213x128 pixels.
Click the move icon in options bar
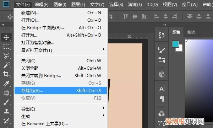tap(10, 17)
